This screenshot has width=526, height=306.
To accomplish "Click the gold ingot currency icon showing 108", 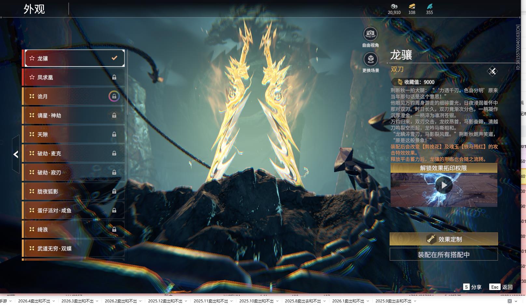I will 412,6.
